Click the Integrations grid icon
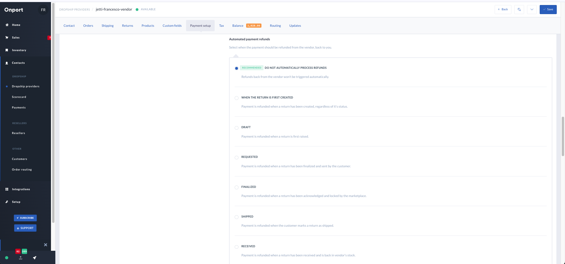The width and height of the screenshot is (565, 264). [x=7, y=189]
